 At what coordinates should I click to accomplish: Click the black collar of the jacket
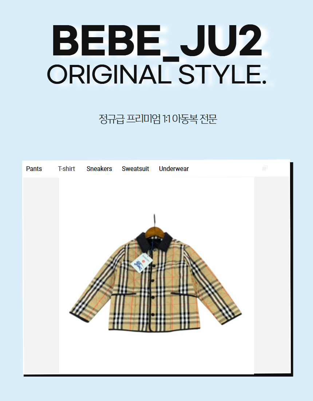point(154,241)
